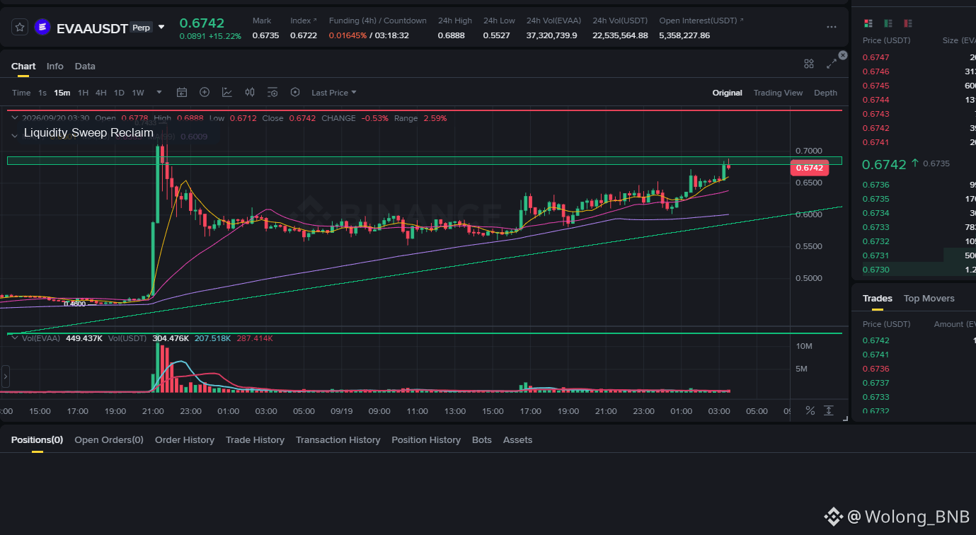
Task: Close the chart panel with X button
Action: pos(842,54)
